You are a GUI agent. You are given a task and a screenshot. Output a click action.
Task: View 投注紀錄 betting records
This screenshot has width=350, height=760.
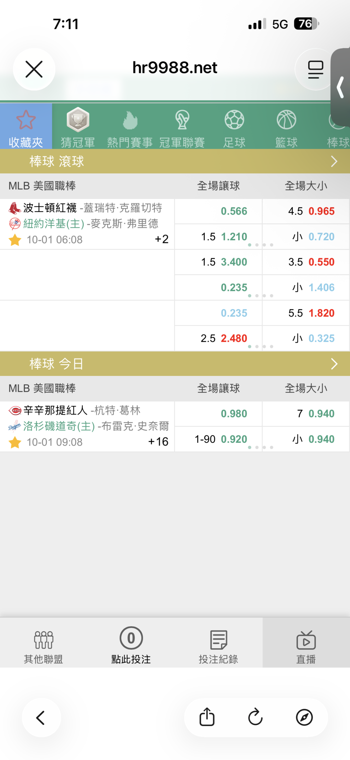219,644
